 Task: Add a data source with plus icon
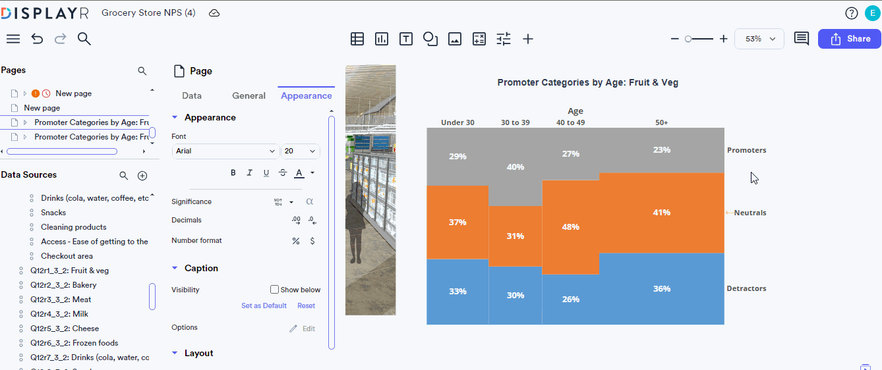142,176
